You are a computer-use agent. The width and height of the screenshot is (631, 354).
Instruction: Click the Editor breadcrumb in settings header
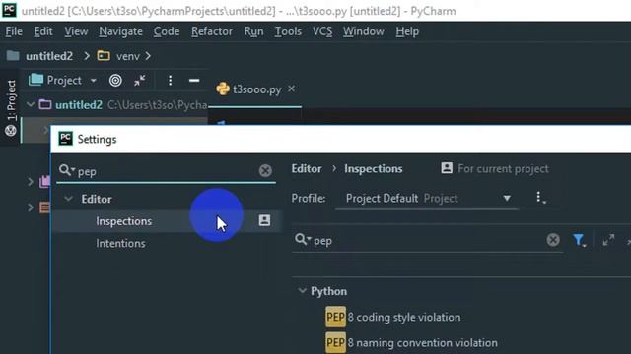[307, 168]
